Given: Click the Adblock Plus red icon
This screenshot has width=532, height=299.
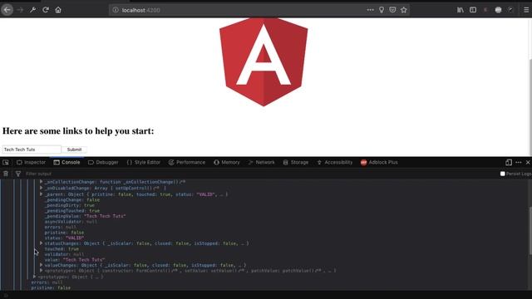Looking at the screenshot, I should click(363, 163).
